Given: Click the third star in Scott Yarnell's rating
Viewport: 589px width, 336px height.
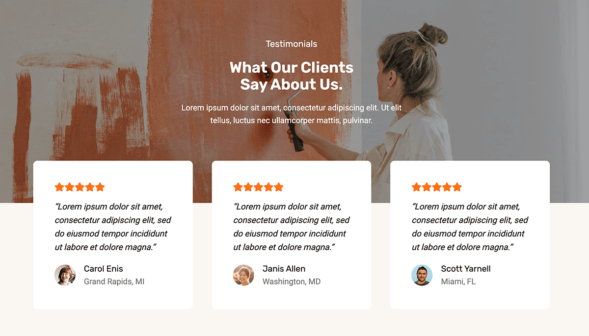Looking at the screenshot, I should pyautogui.click(x=437, y=187).
